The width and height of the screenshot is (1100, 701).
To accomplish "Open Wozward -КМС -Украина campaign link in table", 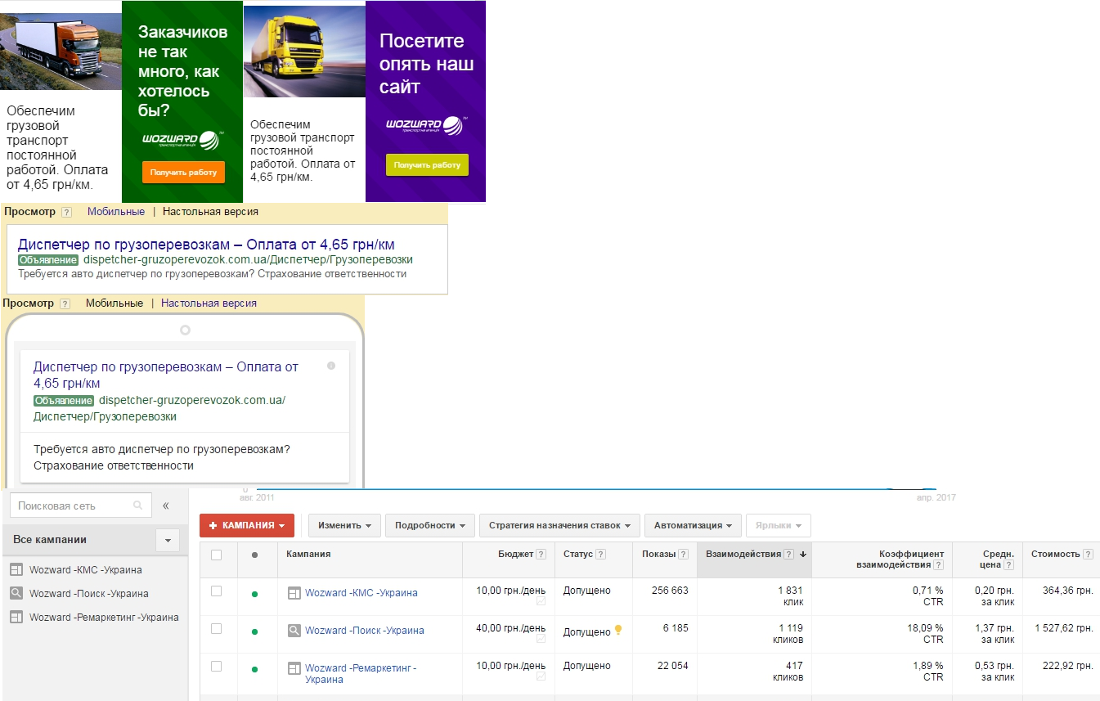I will click(361, 593).
